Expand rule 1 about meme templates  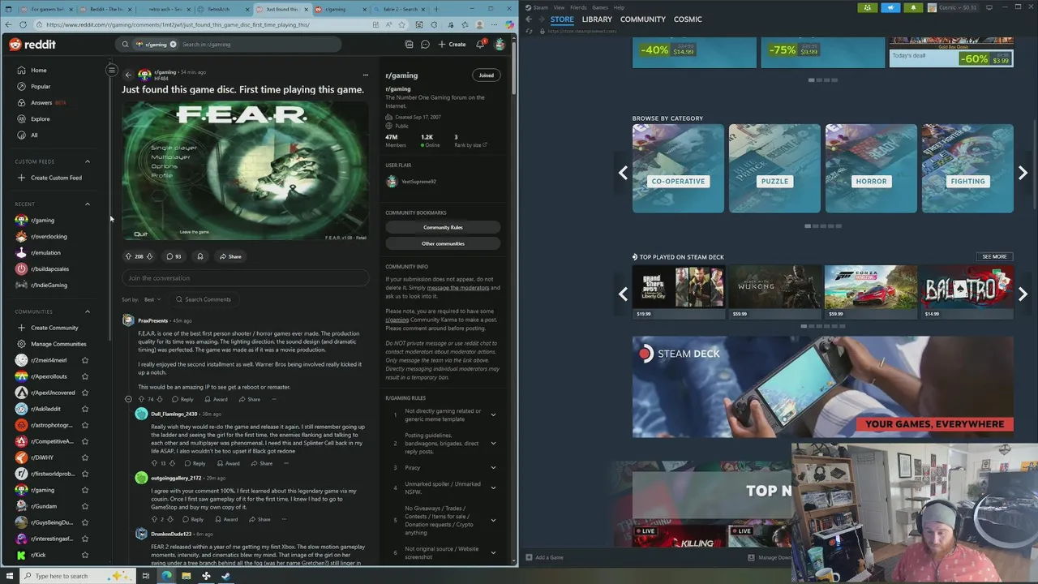pos(493,415)
